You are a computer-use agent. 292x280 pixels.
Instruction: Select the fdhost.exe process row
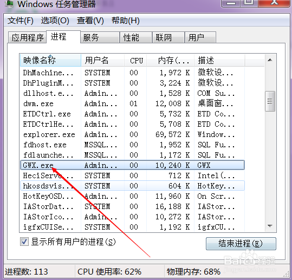pyautogui.click(x=132, y=145)
